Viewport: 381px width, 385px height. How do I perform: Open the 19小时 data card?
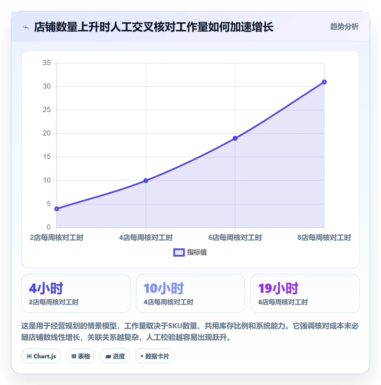pyautogui.click(x=305, y=293)
